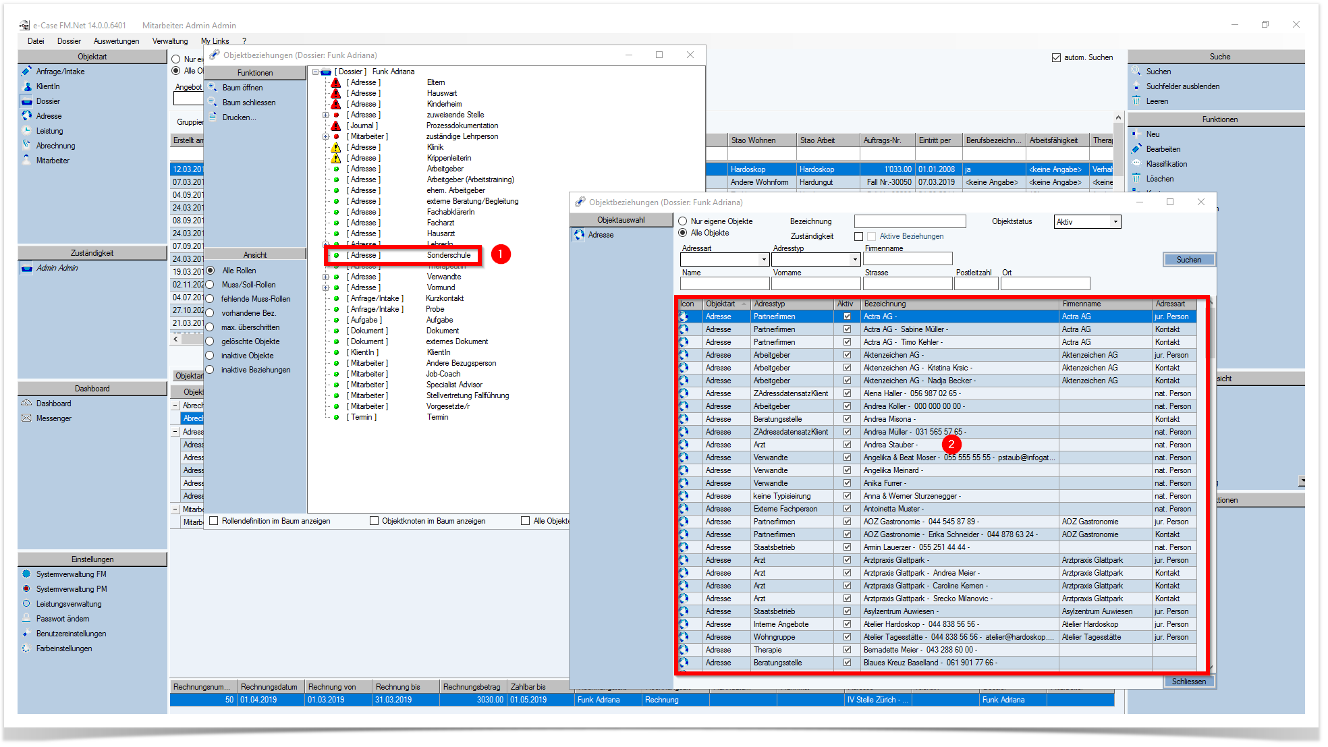Open Dossier menu in menu bar

[69, 41]
